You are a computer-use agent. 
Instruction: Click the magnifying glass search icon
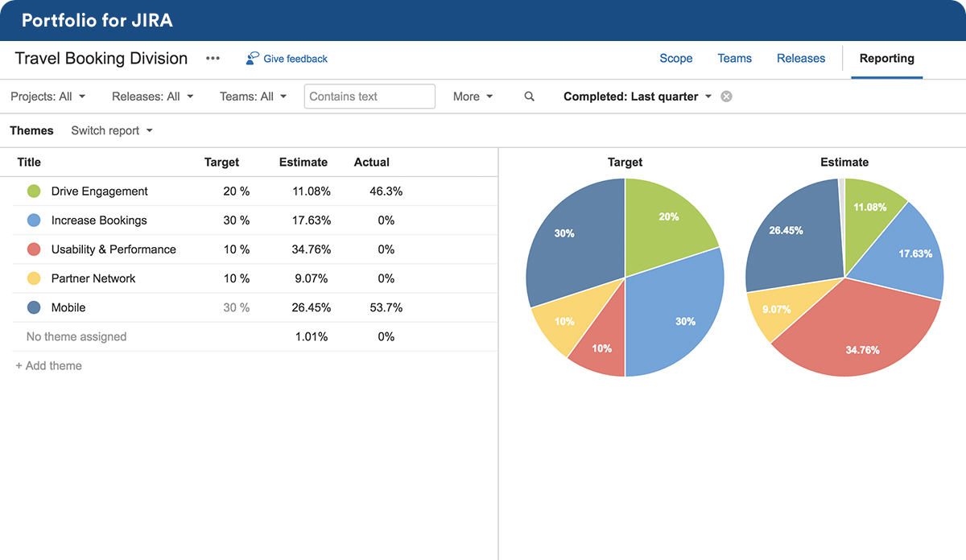click(529, 97)
